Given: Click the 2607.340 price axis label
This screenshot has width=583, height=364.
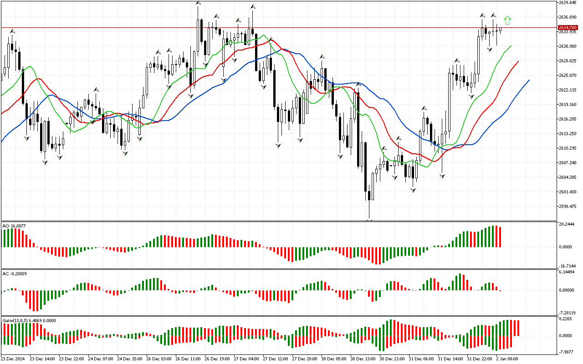Looking at the screenshot, I should (568, 163).
